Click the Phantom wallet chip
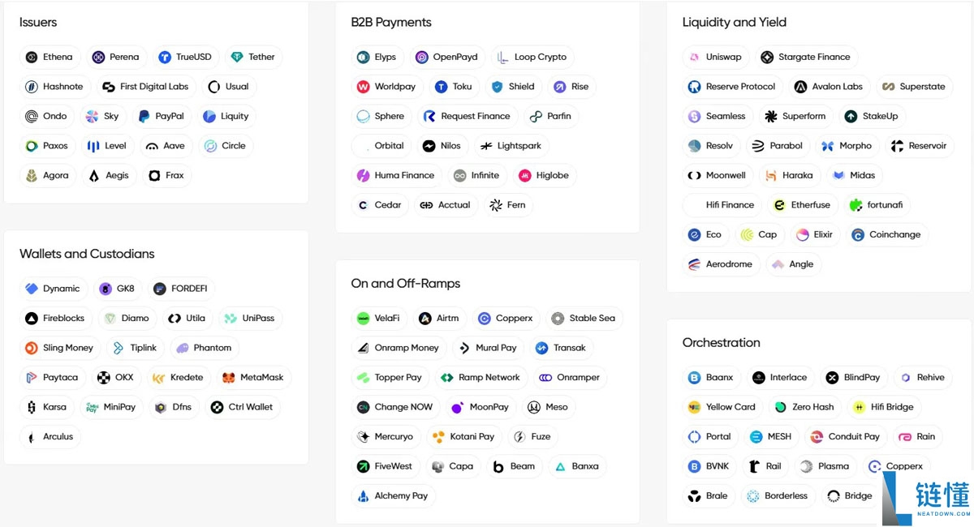Screen dimensions: 974x527 204,348
